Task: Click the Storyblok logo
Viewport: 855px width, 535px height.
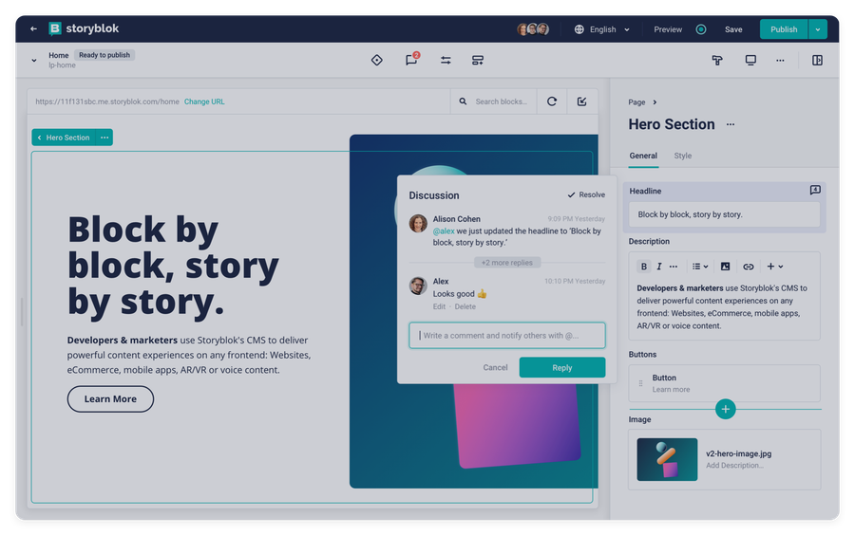Action: [x=84, y=28]
